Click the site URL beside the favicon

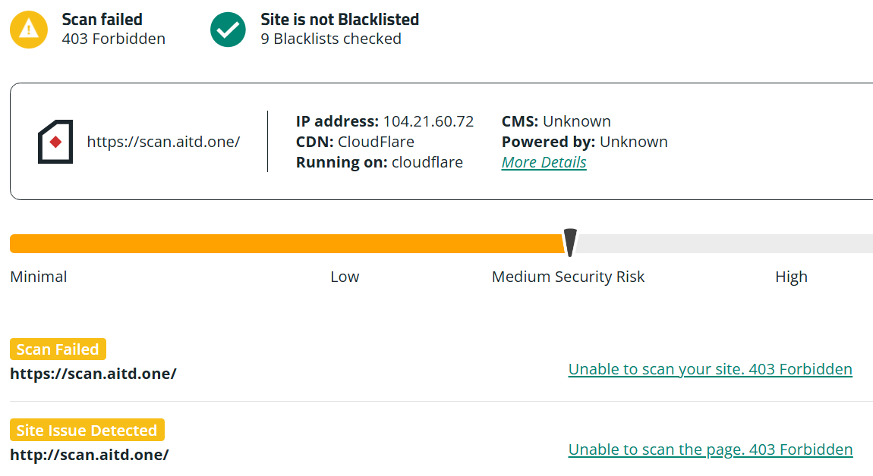163,142
